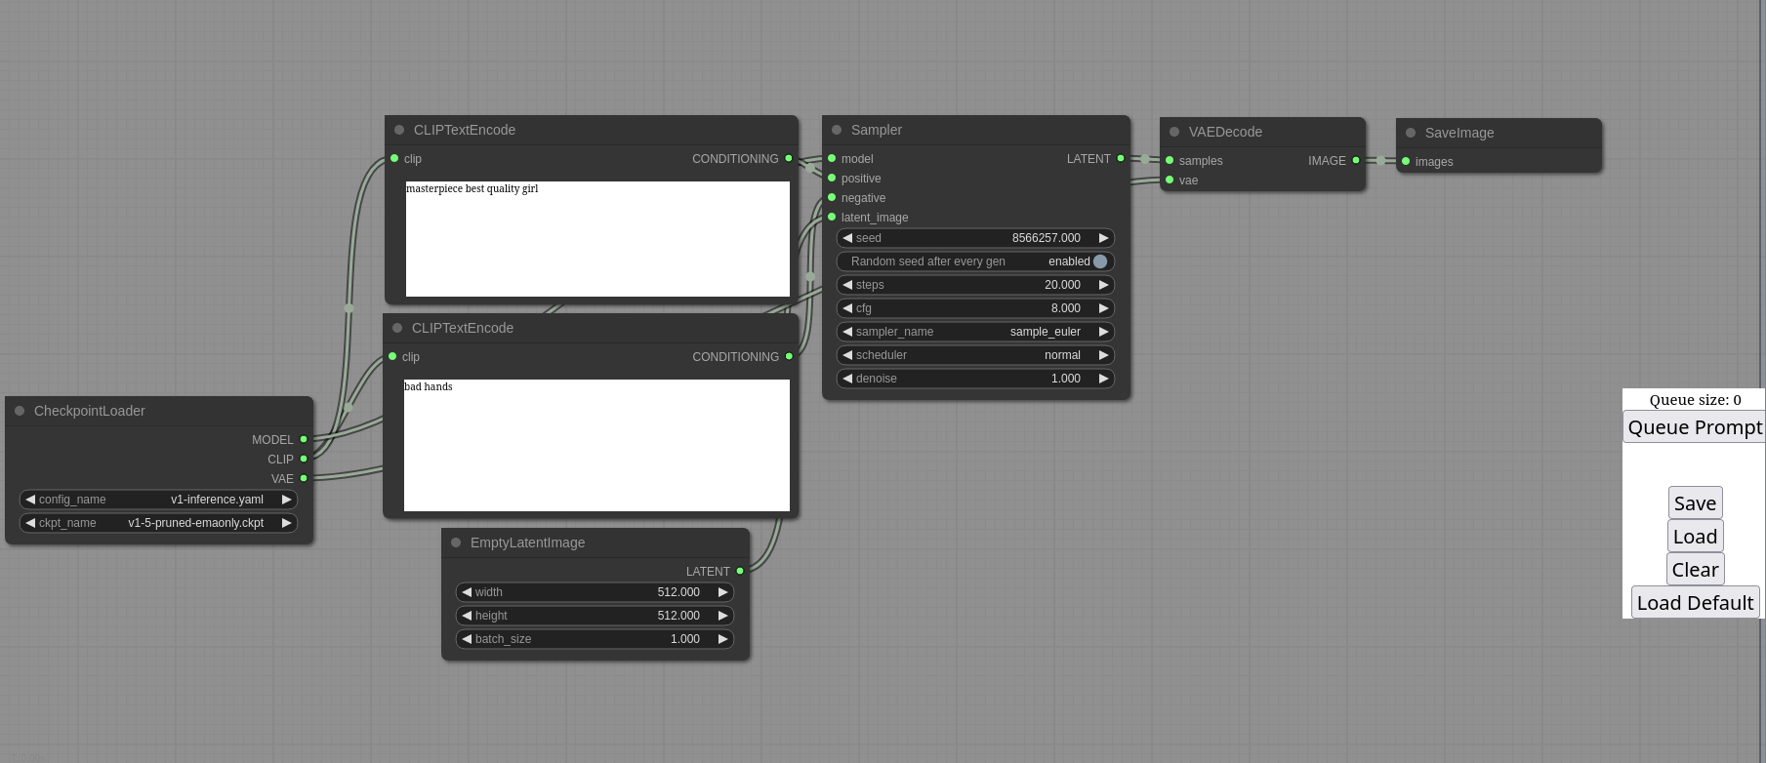The height and width of the screenshot is (763, 1766).
Task: Click the Clear button
Action: coord(1695,570)
